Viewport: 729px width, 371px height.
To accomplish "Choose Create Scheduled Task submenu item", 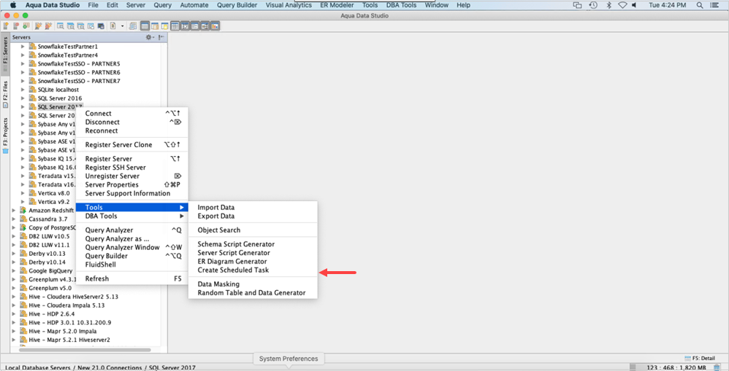I will pos(253,270).
